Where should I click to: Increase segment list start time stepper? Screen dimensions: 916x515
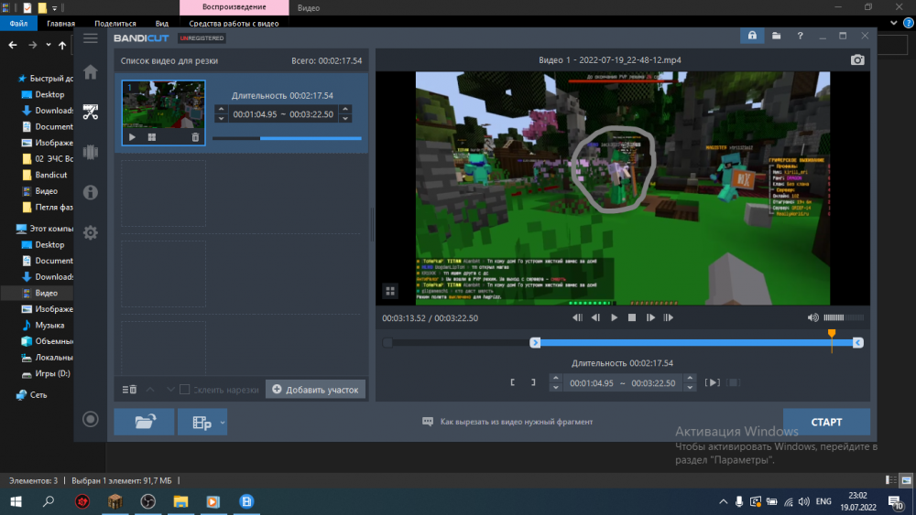[x=221, y=109]
